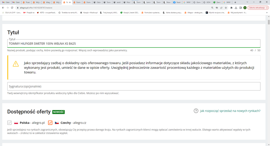Open Mój asortyment bookmark
This screenshot has width=270, height=146.
click(x=237, y=13)
